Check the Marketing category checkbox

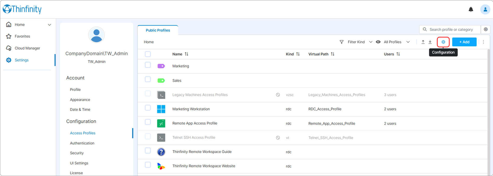[148, 65]
